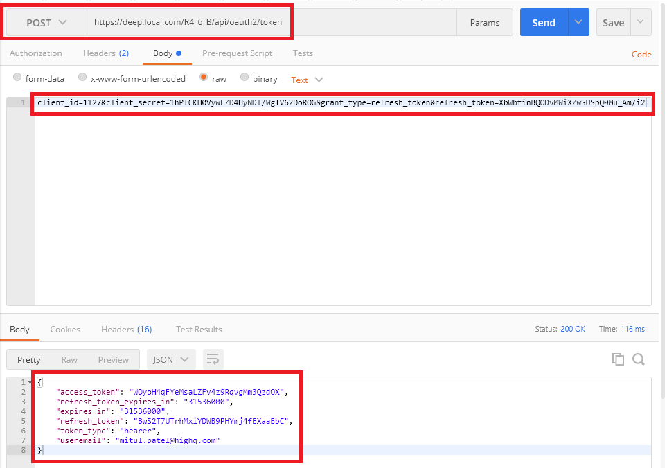
Task: Click the copy response icon
Action: point(618,359)
